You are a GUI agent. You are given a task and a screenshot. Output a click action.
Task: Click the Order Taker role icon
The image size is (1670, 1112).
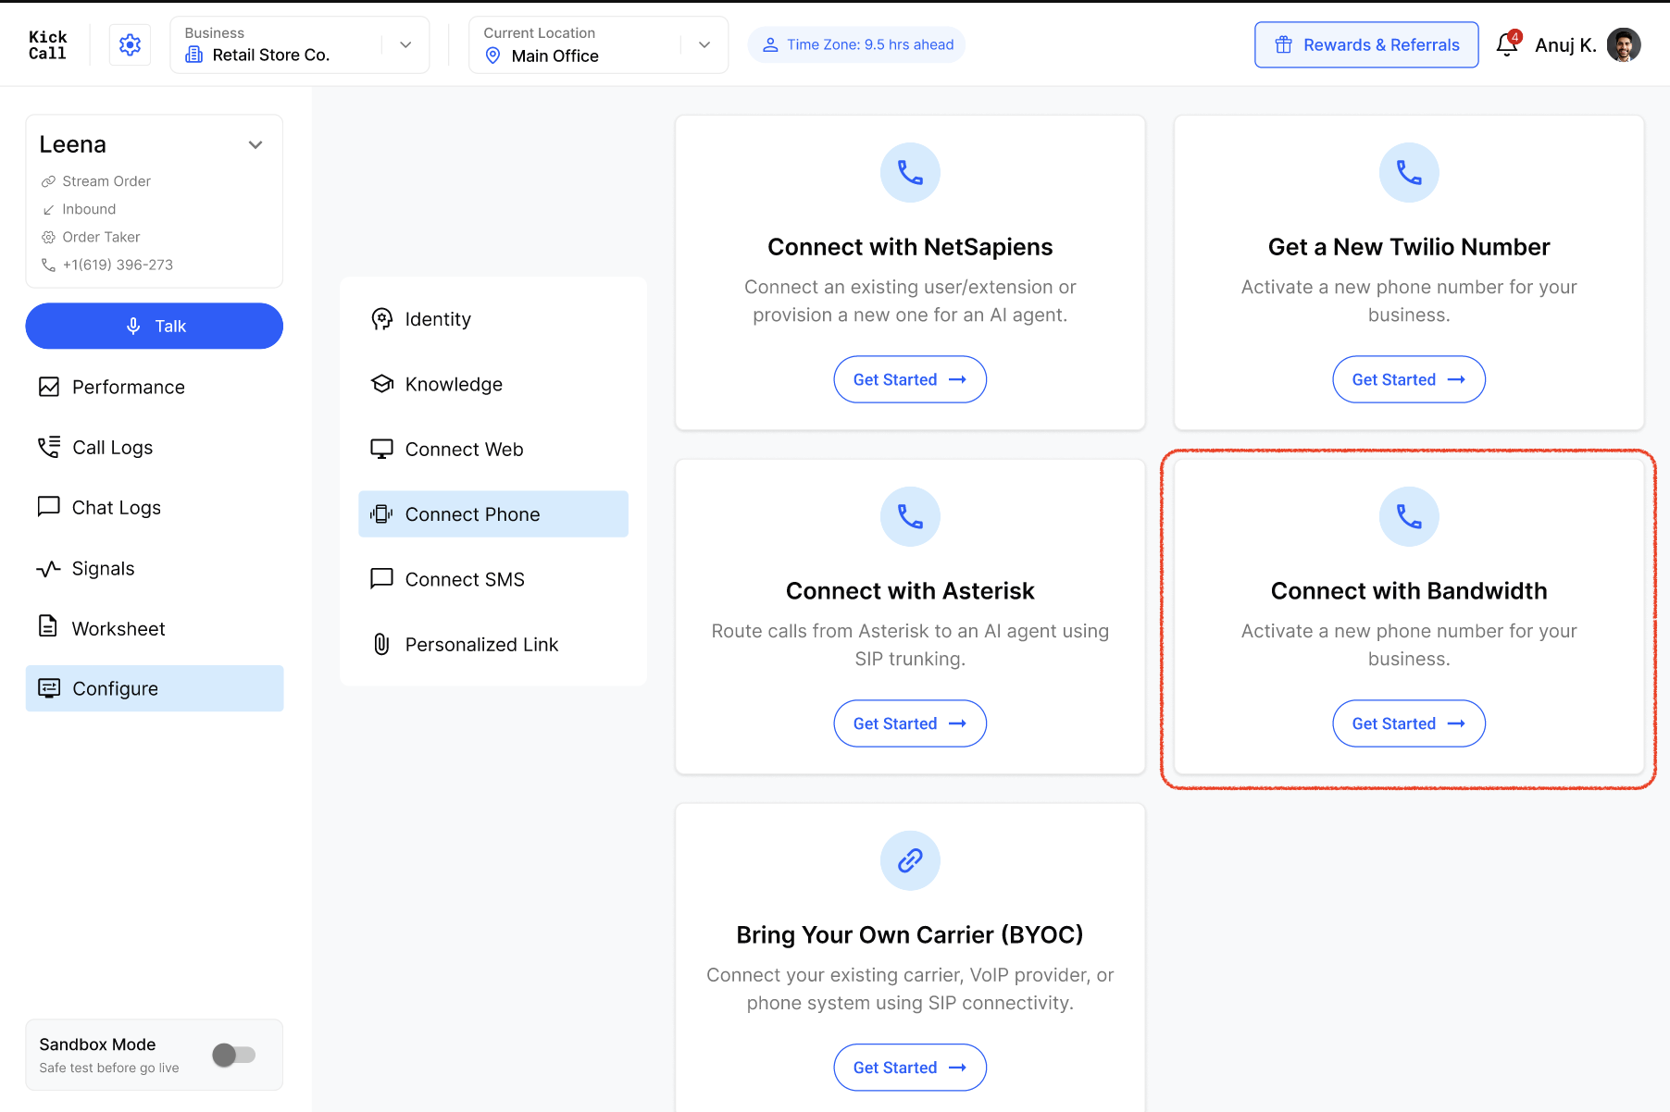(x=48, y=237)
